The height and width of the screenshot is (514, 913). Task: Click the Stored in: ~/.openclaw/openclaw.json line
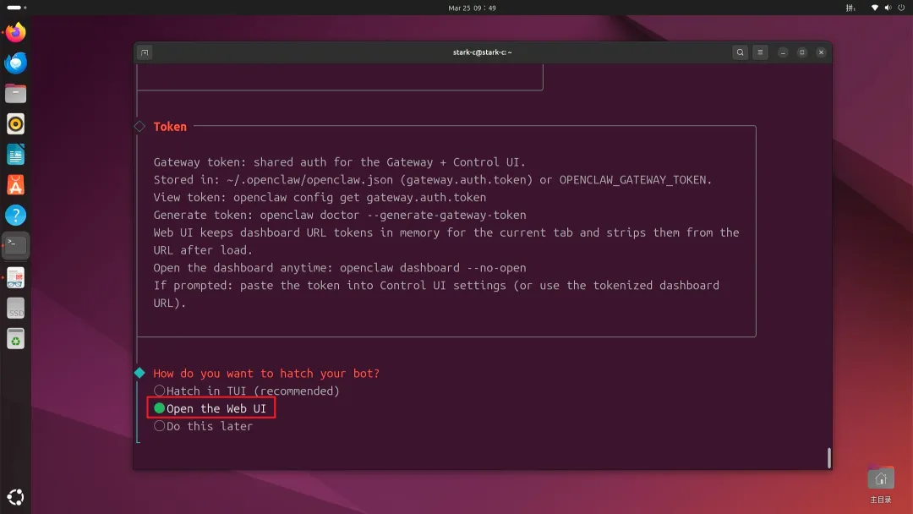[x=433, y=180]
